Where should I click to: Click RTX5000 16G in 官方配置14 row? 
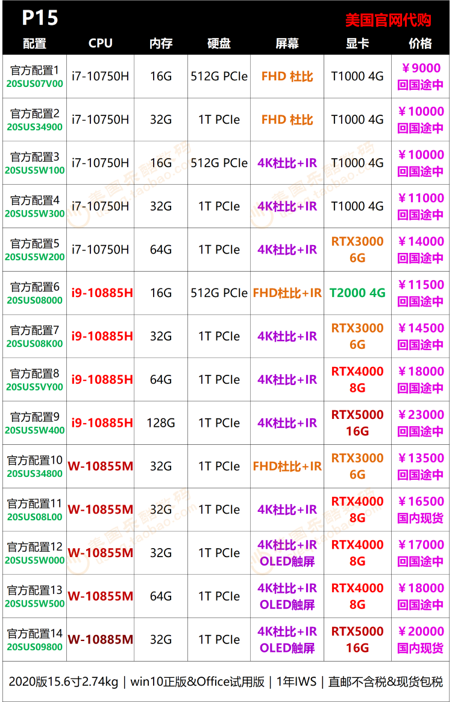[x=357, y=640]
